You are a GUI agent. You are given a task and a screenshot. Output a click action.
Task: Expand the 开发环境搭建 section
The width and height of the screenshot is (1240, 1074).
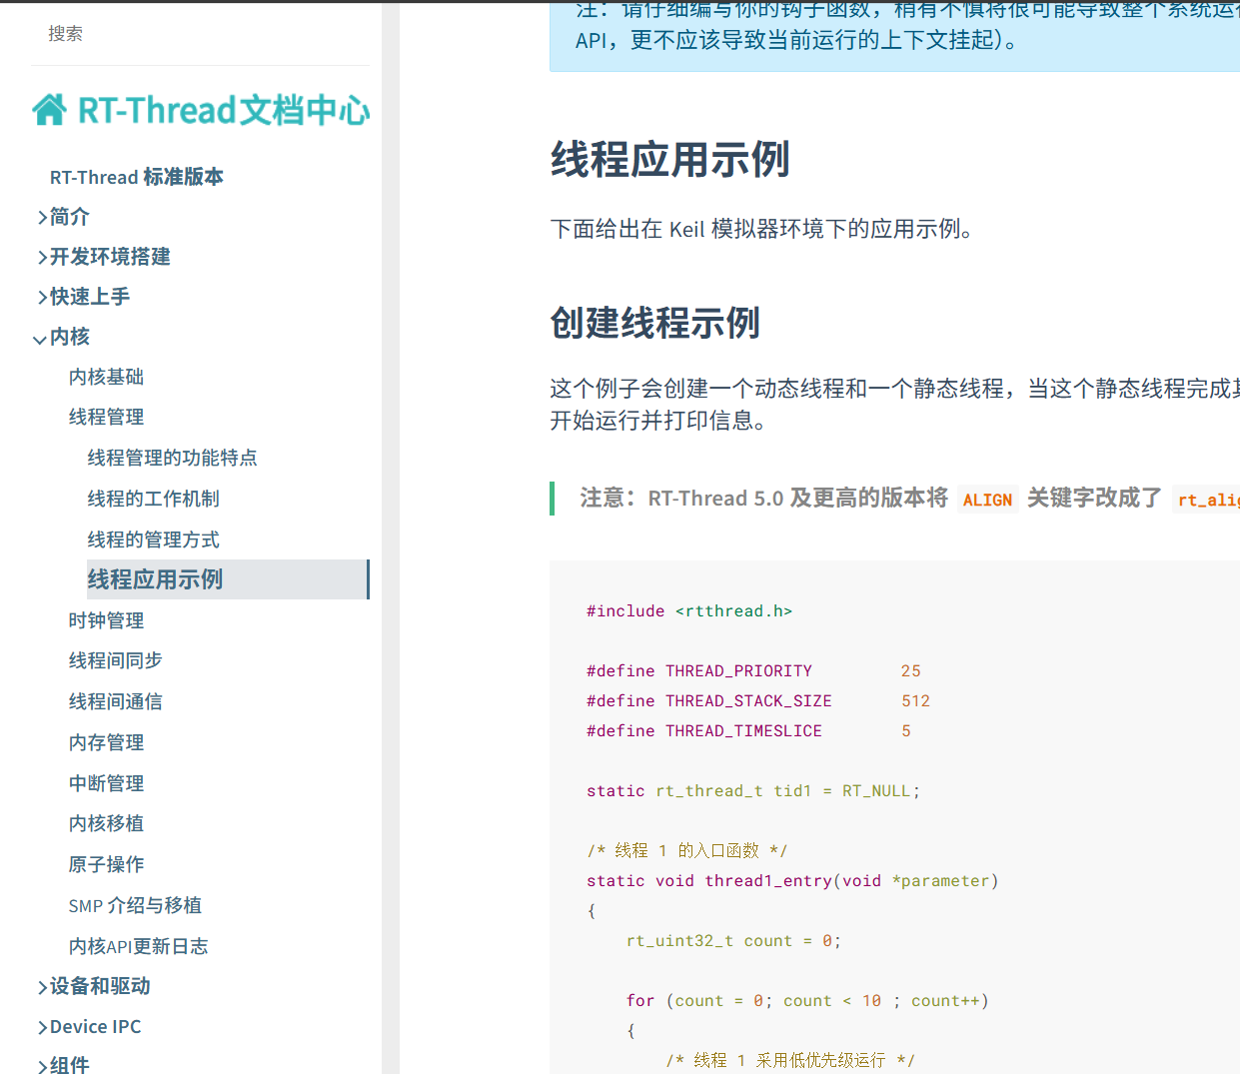[110, 257]
